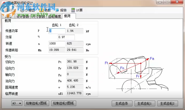Click the 齿轮 1 column header
This screenshot has height=110, width=185.
57,25
